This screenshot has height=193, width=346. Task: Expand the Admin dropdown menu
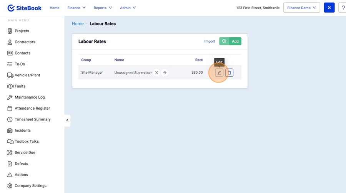click(128, 8)
